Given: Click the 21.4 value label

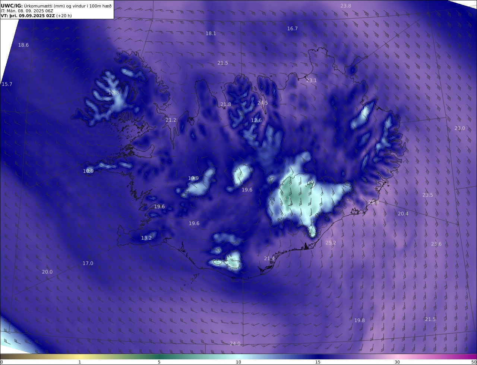Looking at the screenshot, I should click(269, 259).
